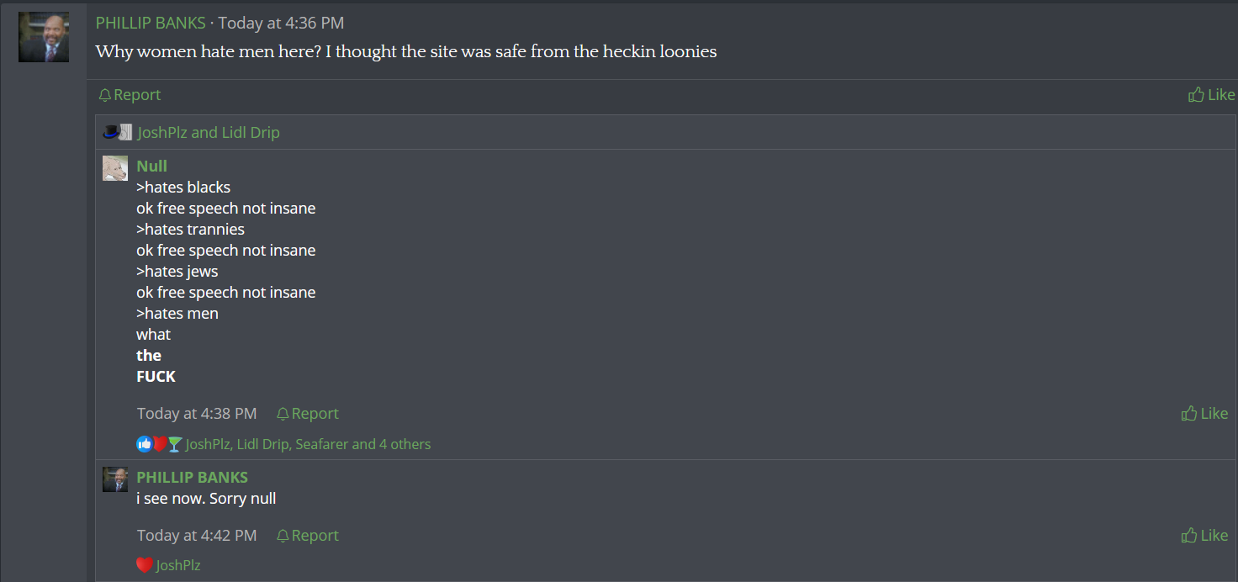
Task: Open the Null username link
Action: [152, 166]
